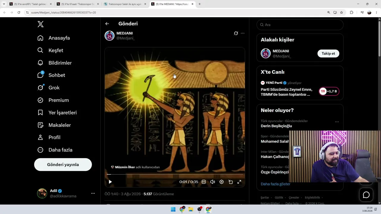Open the Şartlar footer link
This screenshot has width=381, height=214.
(265, 198)
